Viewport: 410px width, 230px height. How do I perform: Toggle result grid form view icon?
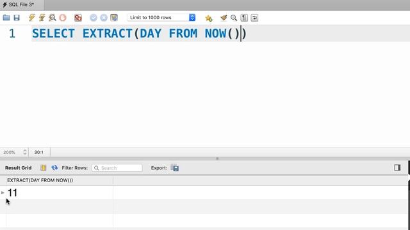(44, 167)
